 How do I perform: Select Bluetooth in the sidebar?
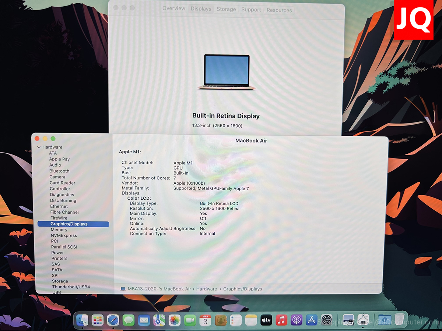(59, 171)
